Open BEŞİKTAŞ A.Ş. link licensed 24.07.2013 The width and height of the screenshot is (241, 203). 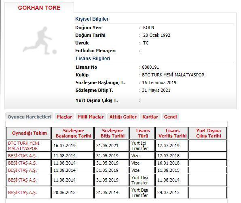(22, 192)
